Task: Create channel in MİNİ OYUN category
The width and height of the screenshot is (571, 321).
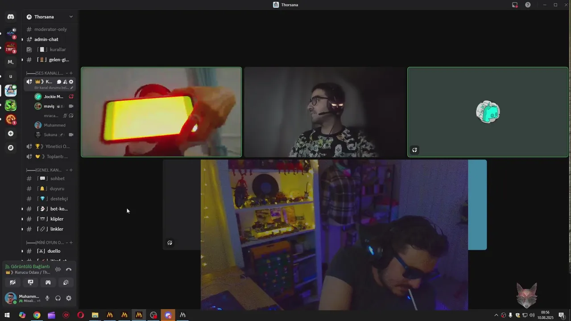Action: pos(71,243)
